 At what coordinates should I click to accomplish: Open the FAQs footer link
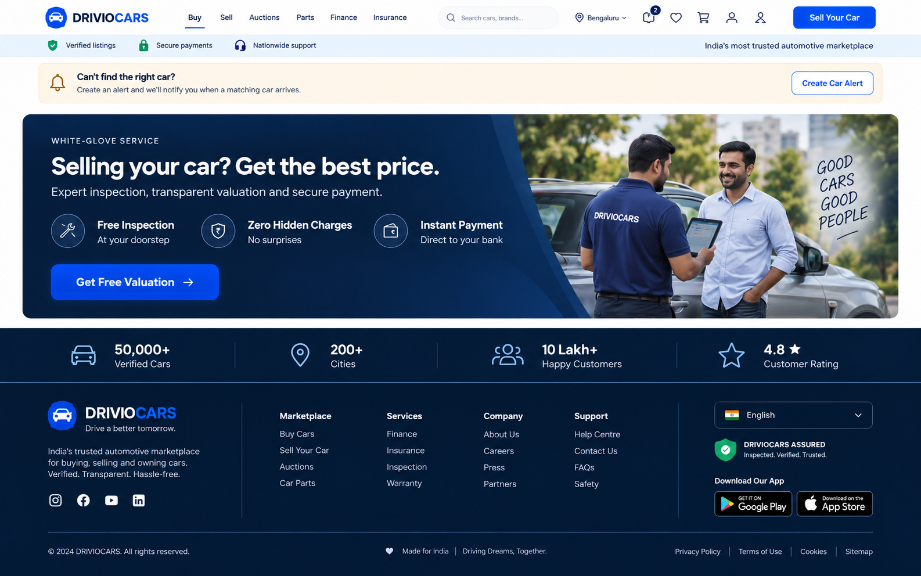584,467
